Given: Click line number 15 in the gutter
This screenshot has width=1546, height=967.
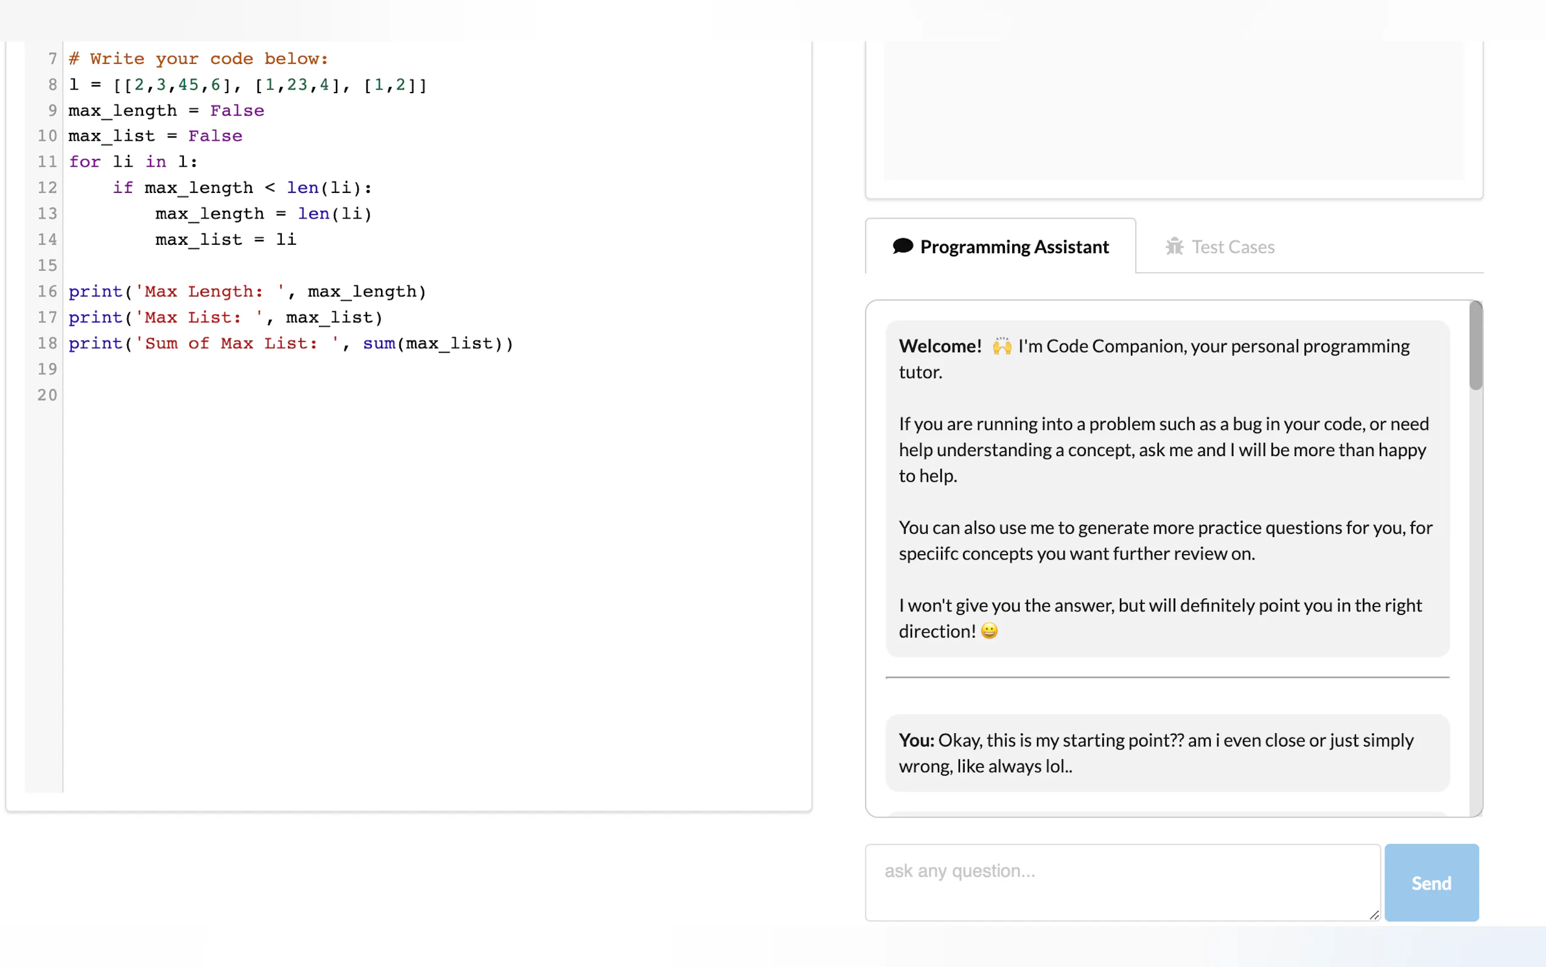Looking at the screenshot, I should 47,265.
